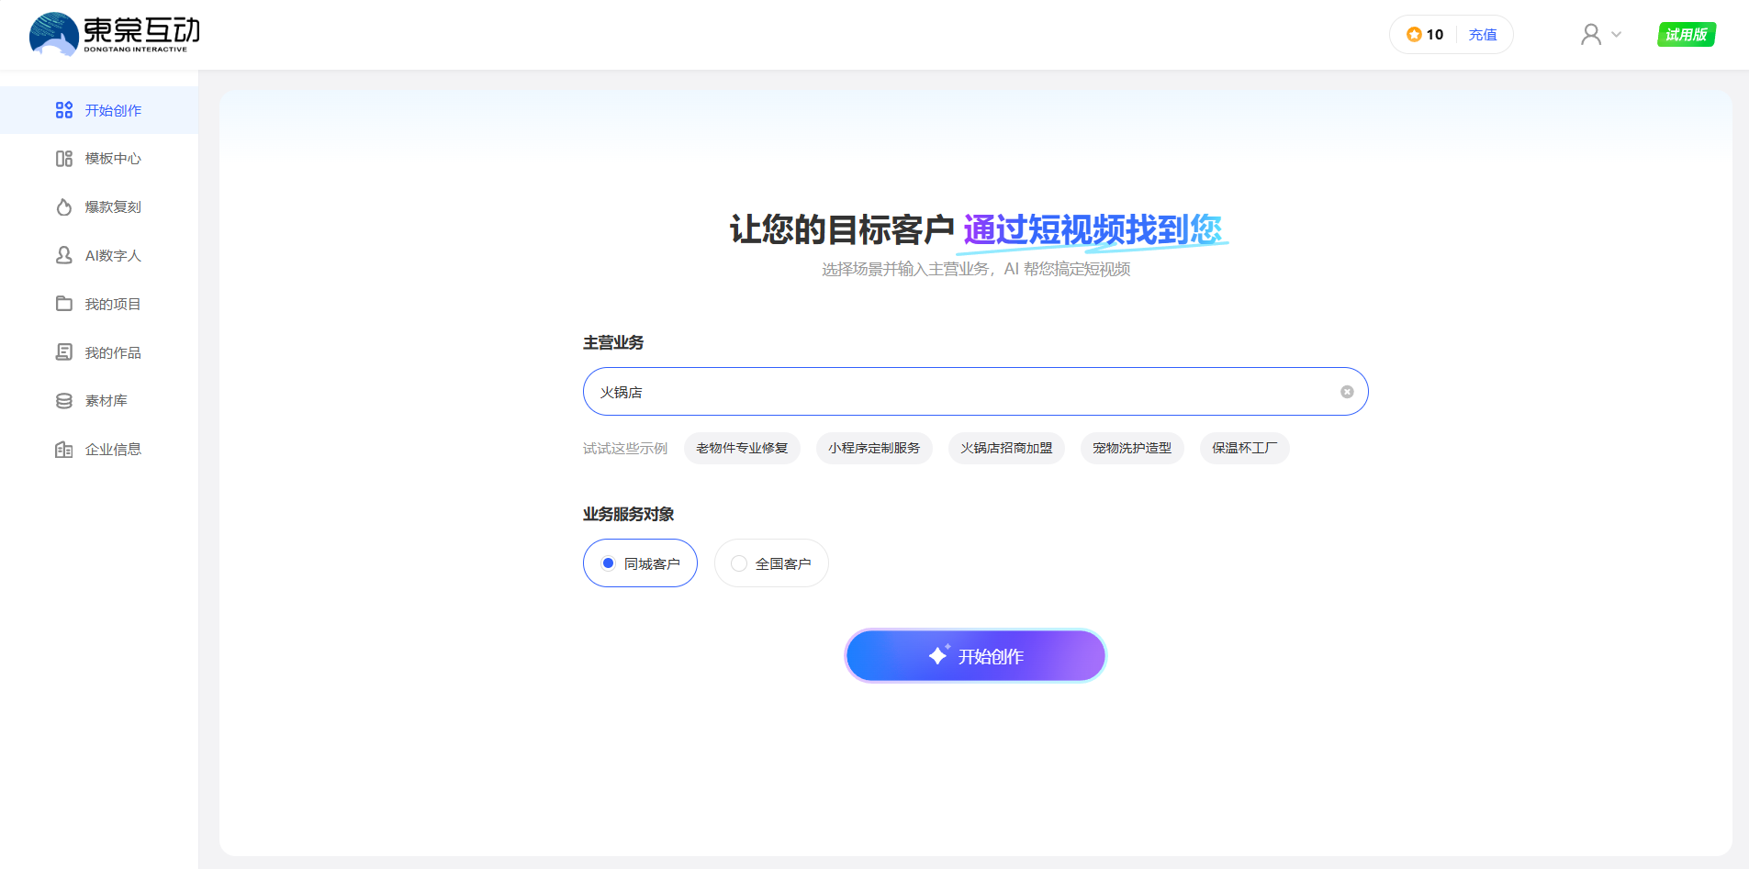Viewport: 1749px width, 869px height.
Task: Go to 爆款复刻 in the sidebar
Action: click(99, 207)
